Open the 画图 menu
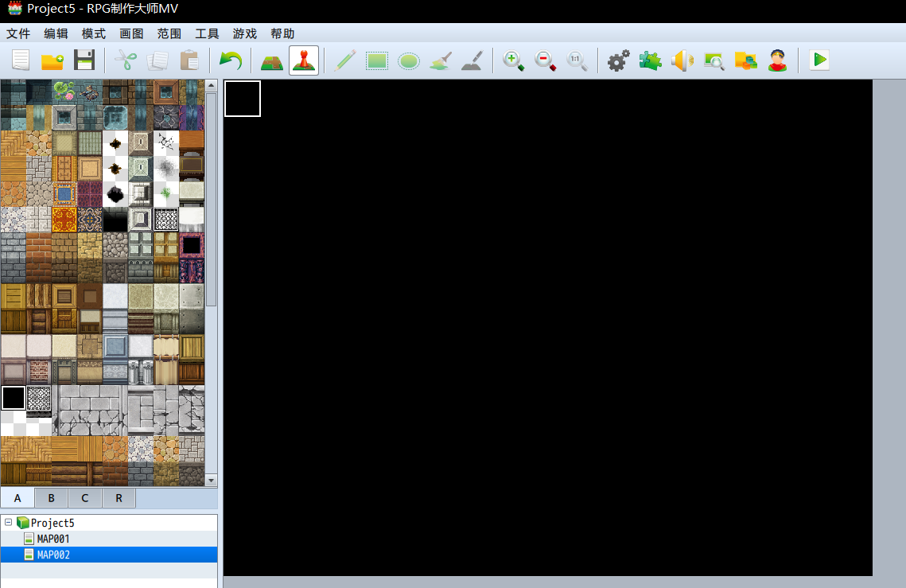The image size is (906, 588). click(x=131, y=33)
